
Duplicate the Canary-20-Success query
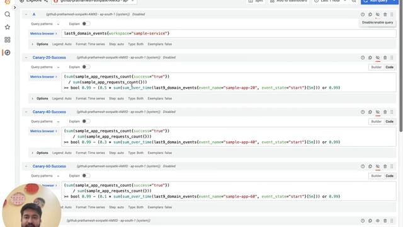tap(370, 57)
